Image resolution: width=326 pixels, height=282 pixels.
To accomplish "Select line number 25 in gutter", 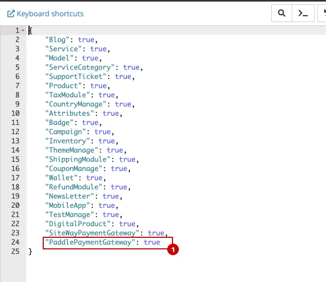I will coord(15,251).
